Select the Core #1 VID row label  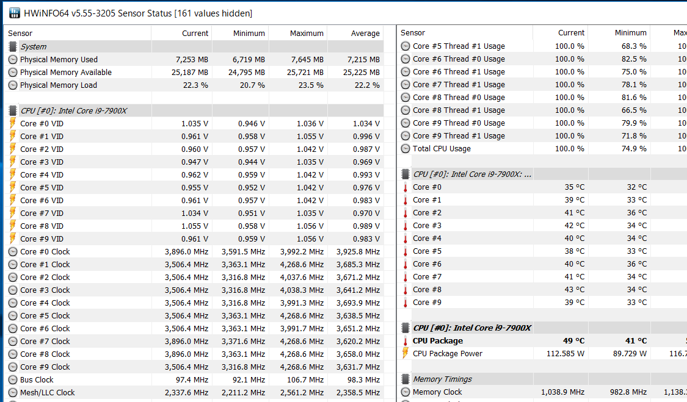coord(42,136)
